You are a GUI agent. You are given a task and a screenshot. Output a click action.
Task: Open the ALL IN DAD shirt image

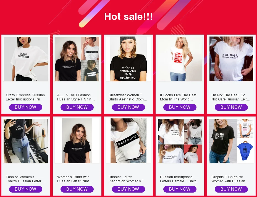point(77,59)
